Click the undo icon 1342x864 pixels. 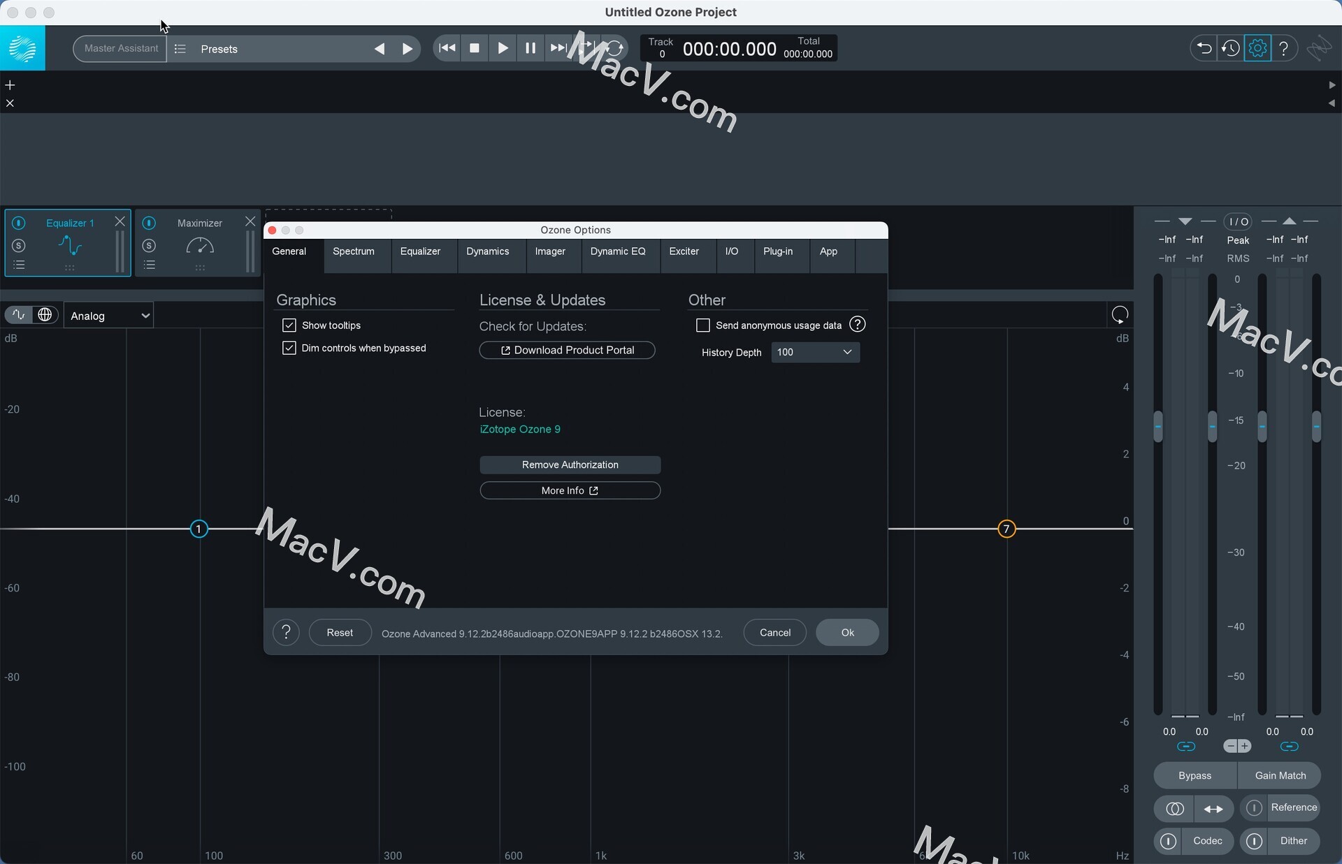tap(1204, 48)
